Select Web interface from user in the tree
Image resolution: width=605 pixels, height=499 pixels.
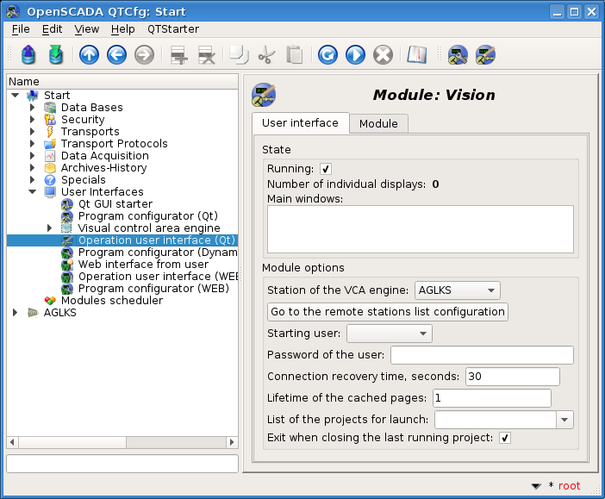tap(143, 265)
